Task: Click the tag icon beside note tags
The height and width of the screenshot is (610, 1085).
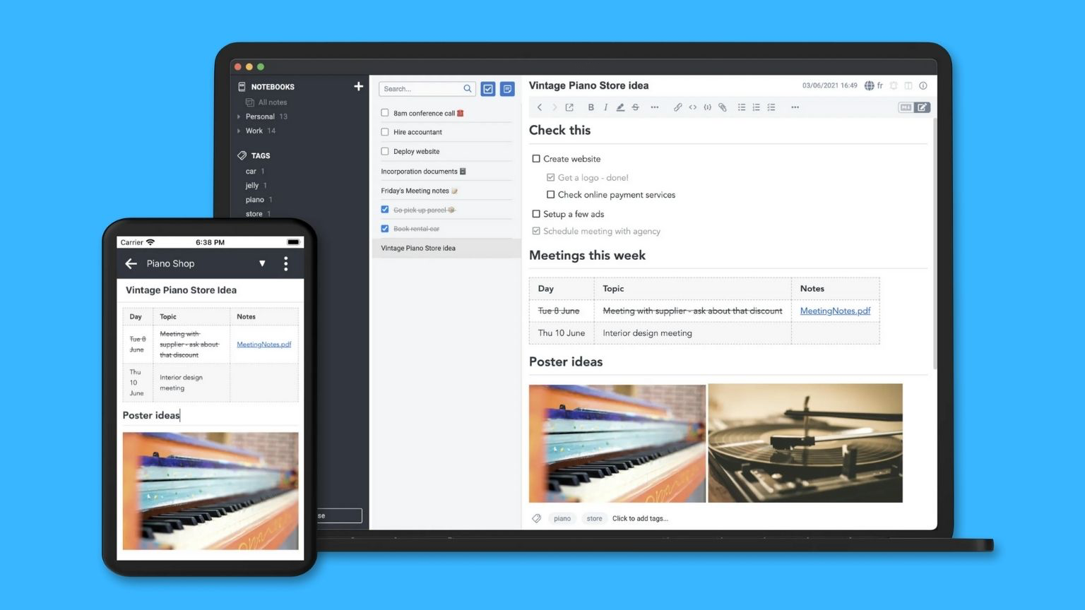Action: coord(537,518)
